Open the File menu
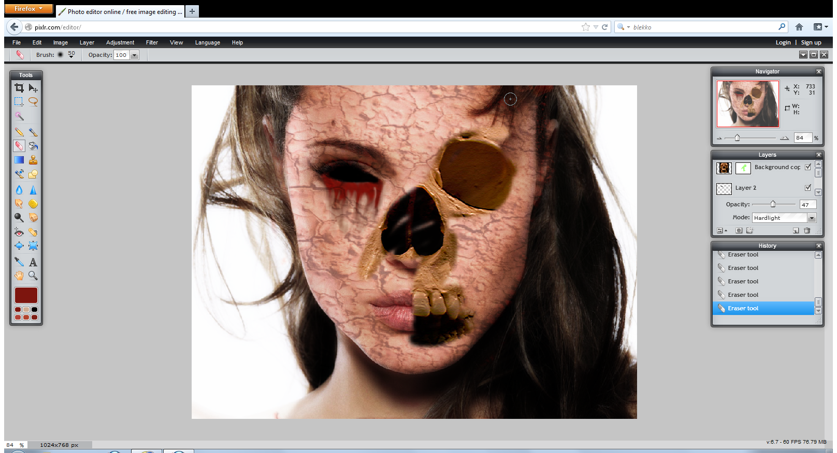Image resolution: width=837 pixels, height=453 pixels. 17,42
